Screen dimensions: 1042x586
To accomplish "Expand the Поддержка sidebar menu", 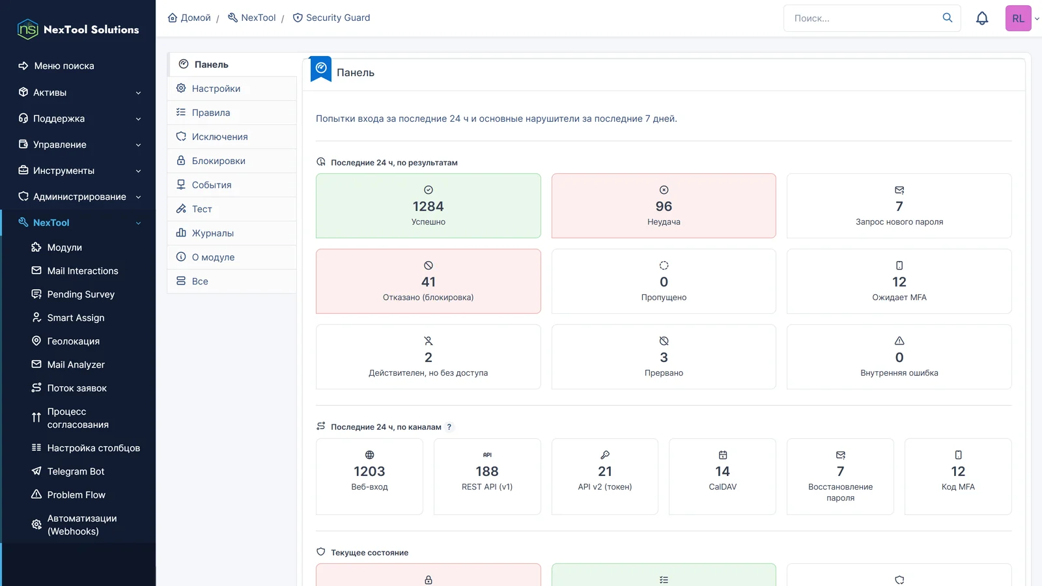I will click(78, 119).
